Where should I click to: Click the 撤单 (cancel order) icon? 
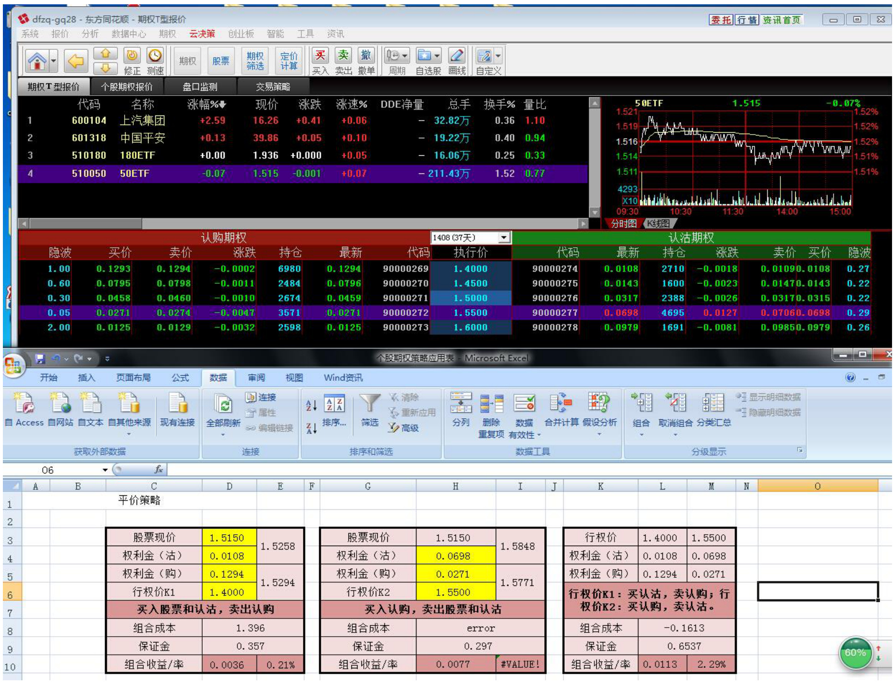click(x=366, y=56)
